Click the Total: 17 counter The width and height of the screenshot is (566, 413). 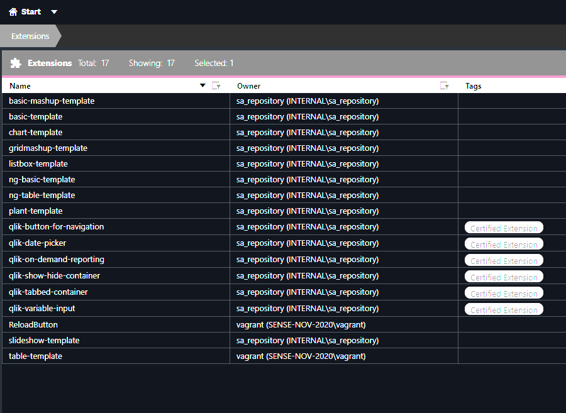(x=94, y=63)
